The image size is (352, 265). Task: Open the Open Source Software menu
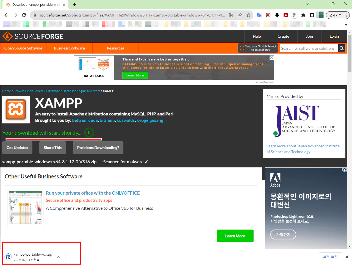23,48
